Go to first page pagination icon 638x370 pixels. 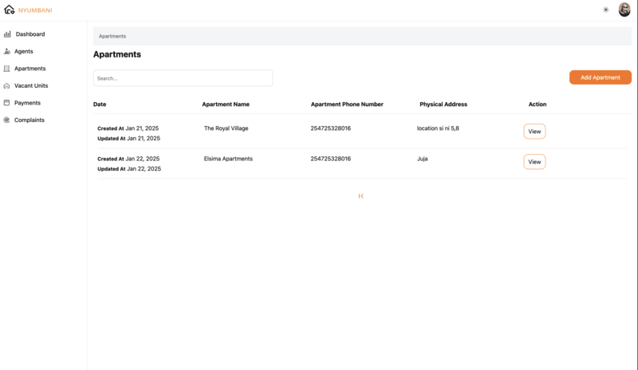[361, 196]
